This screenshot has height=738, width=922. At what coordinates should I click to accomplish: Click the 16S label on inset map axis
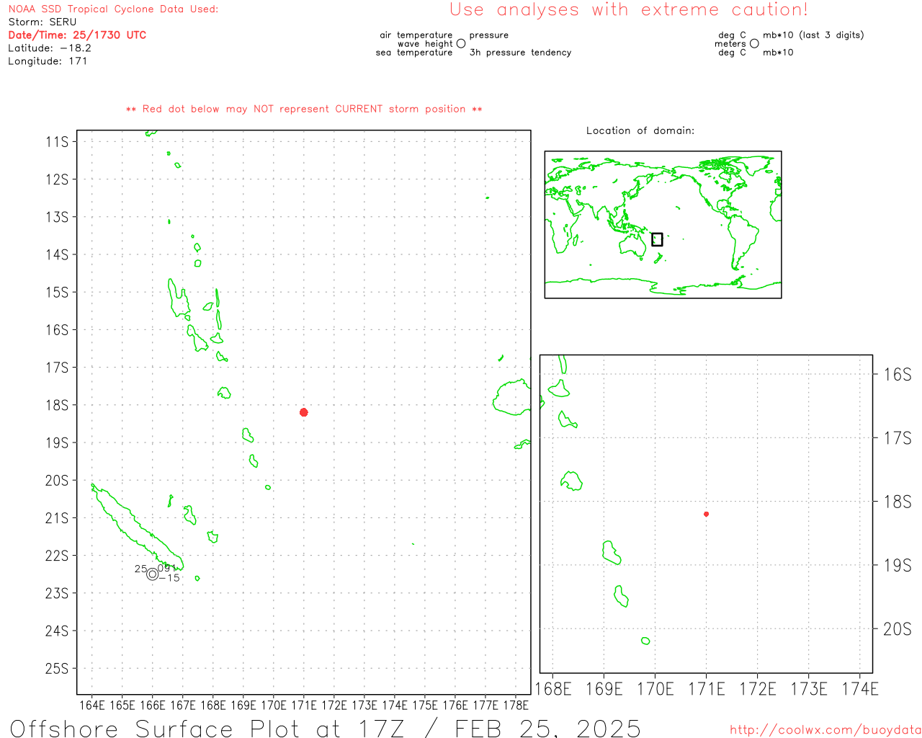(898, 374)
